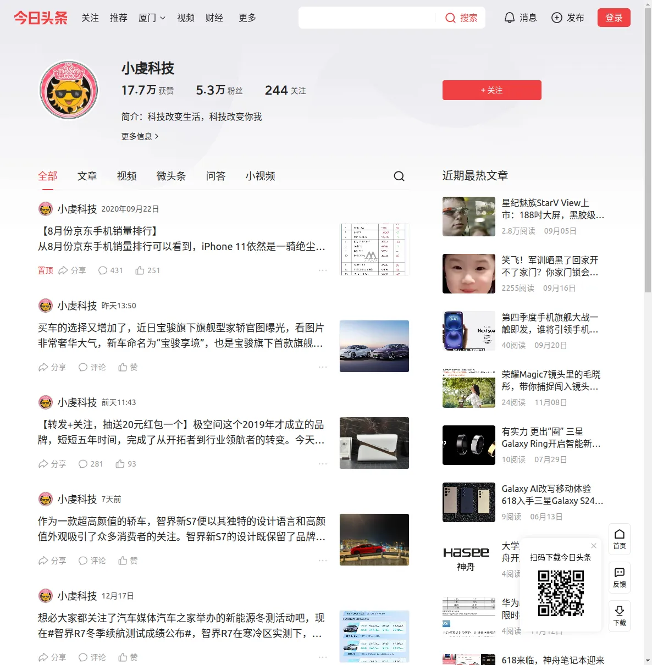
Task: Share the 宝骏享境 post
Action: tap(52, 367)
